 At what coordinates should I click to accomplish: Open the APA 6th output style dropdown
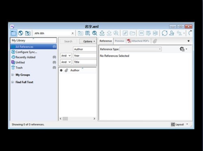(73, 33)
